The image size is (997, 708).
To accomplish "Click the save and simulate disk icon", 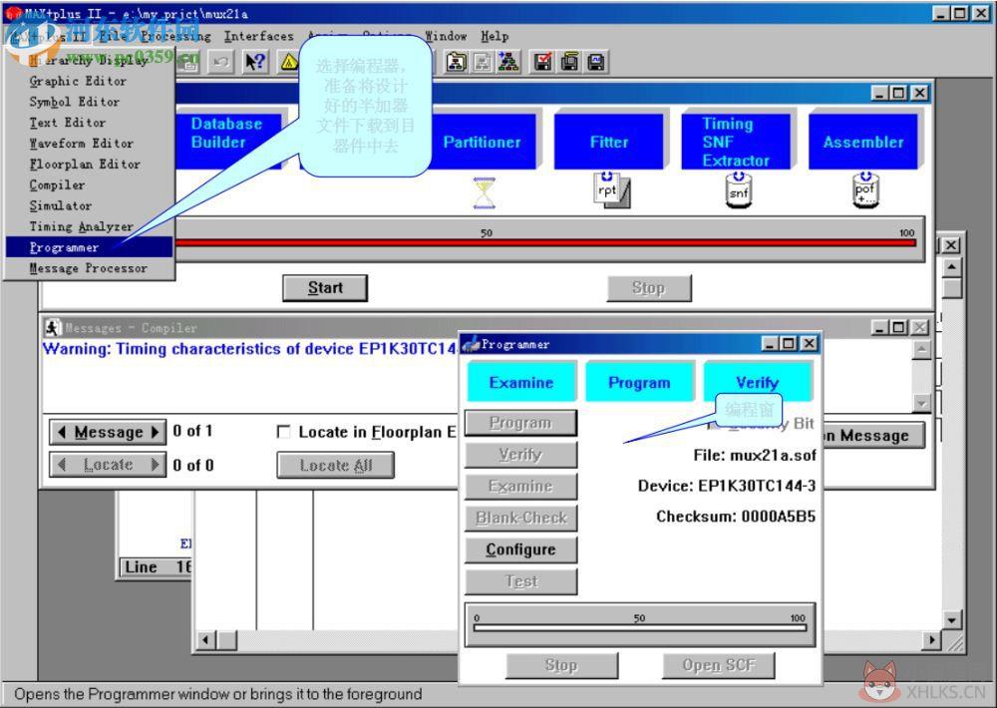I will click(596, 62).
